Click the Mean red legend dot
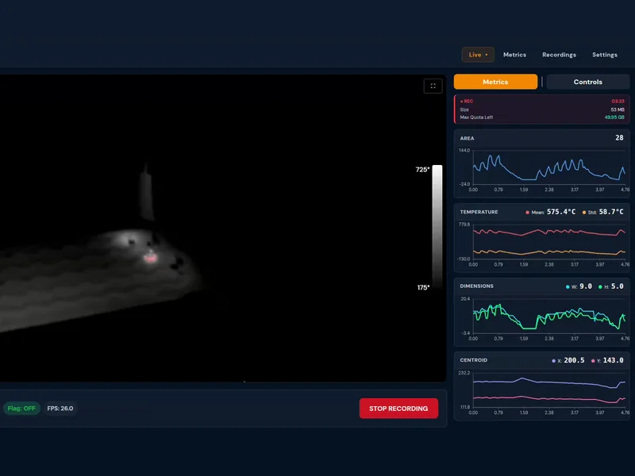This screenshot has width=635, height=476. [x=527, y=212]
